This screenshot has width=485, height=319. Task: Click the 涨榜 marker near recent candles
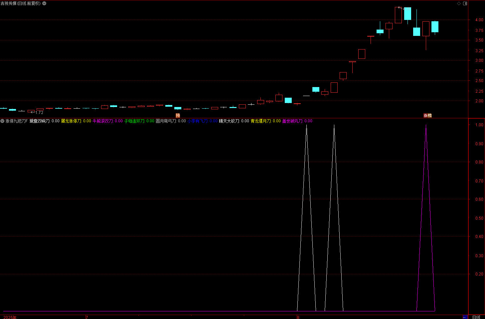[x=427, y=115]
